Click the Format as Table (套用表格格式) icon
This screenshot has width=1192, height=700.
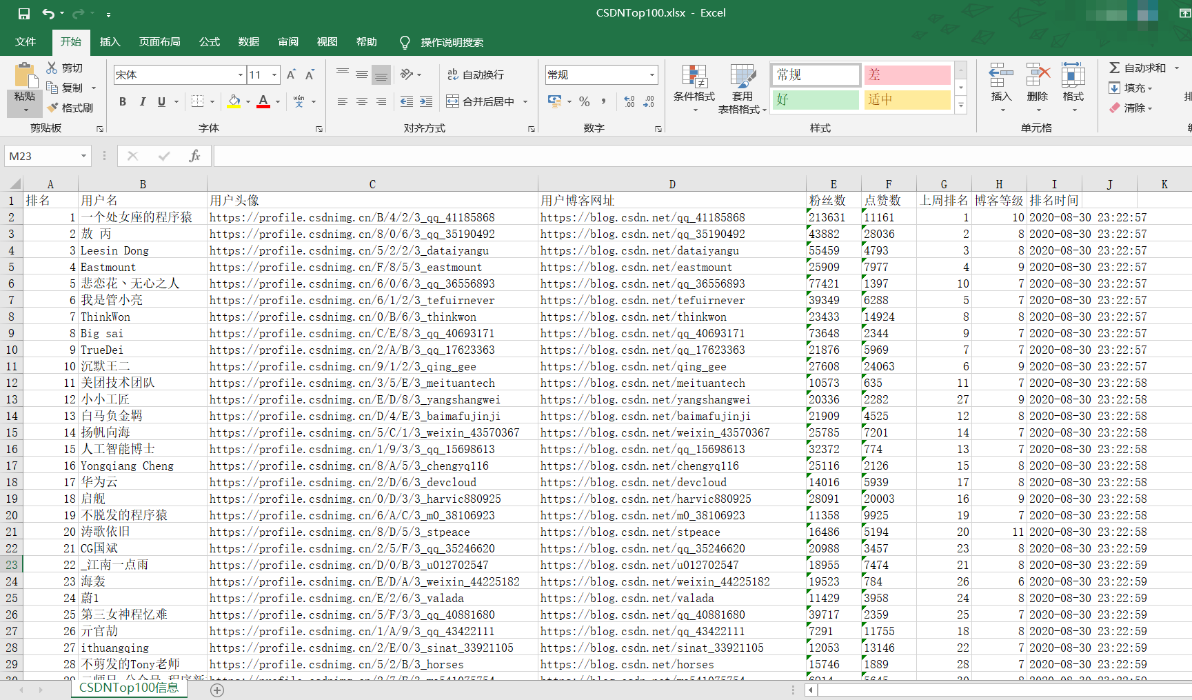tap(743, 76)
